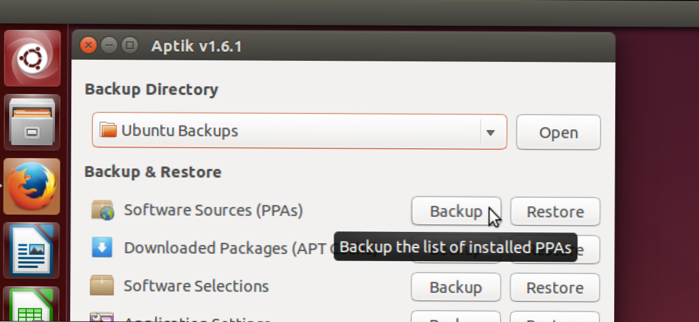Maximize the Aptik window
The image size is (699, 322).
pyautogui.click(x=129, y=46)
